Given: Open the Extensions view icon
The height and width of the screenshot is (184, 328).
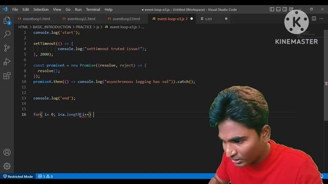Looking at the screenshot, I should tap(7, 76).
